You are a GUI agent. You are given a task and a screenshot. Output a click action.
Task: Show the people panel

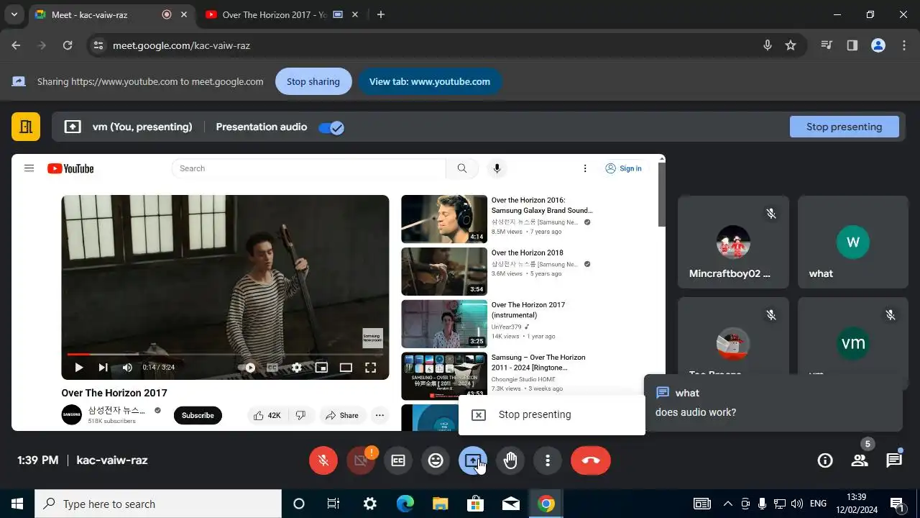[x=860, y=460]
